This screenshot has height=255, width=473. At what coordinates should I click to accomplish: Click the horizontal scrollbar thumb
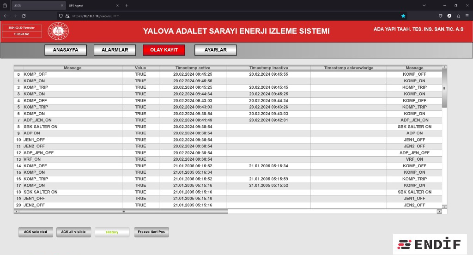click(124, 212)
